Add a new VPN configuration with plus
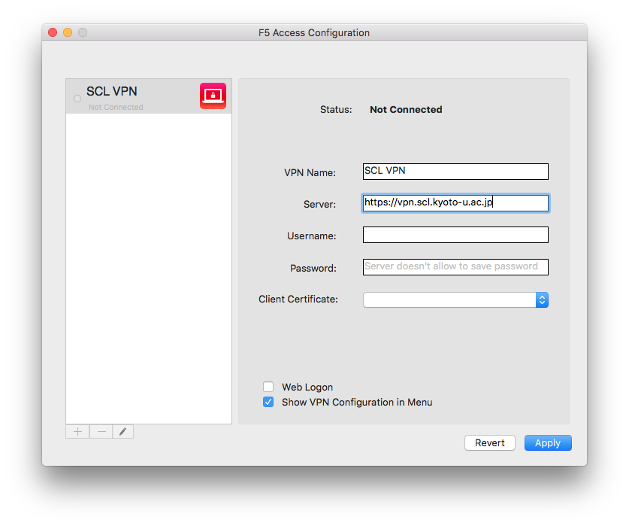 tap(78, 432)
